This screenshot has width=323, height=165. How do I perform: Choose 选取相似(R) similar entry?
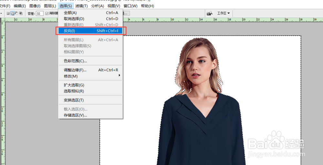pyautogui.click(x=91, y=91)
